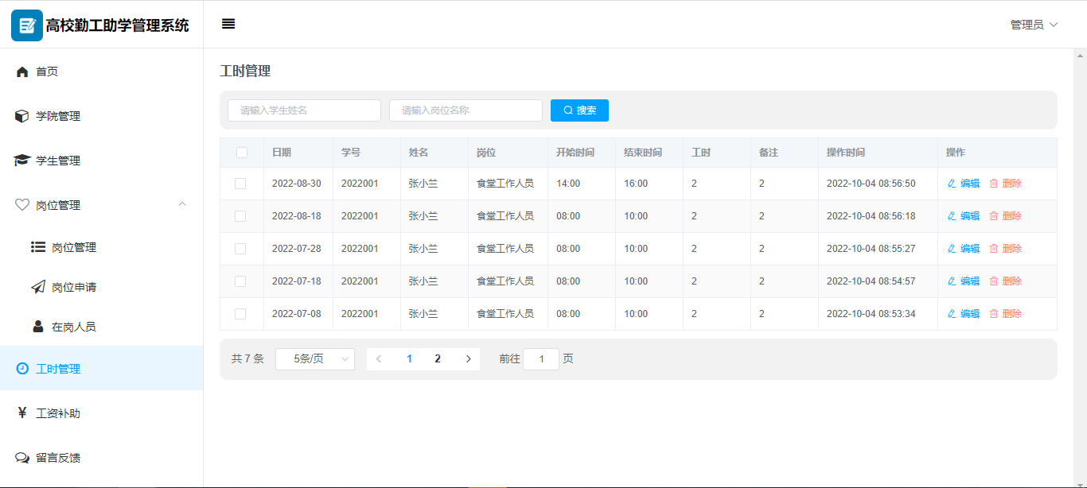Click the home icon for 首页
The height and width of the screenshot is (488, 1087).
click(22, 72)
